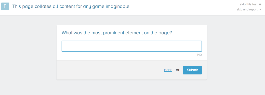
Task: Select the most prominent element question heading
Action: [x=117, y=33]
